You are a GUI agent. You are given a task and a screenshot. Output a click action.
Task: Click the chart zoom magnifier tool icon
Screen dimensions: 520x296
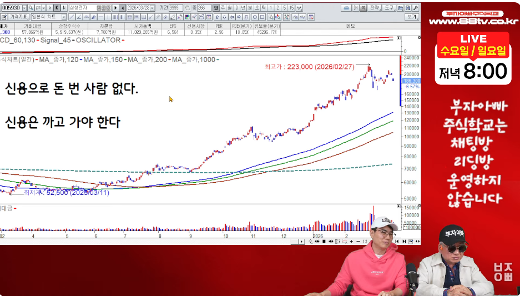click(x=271, y=17)
